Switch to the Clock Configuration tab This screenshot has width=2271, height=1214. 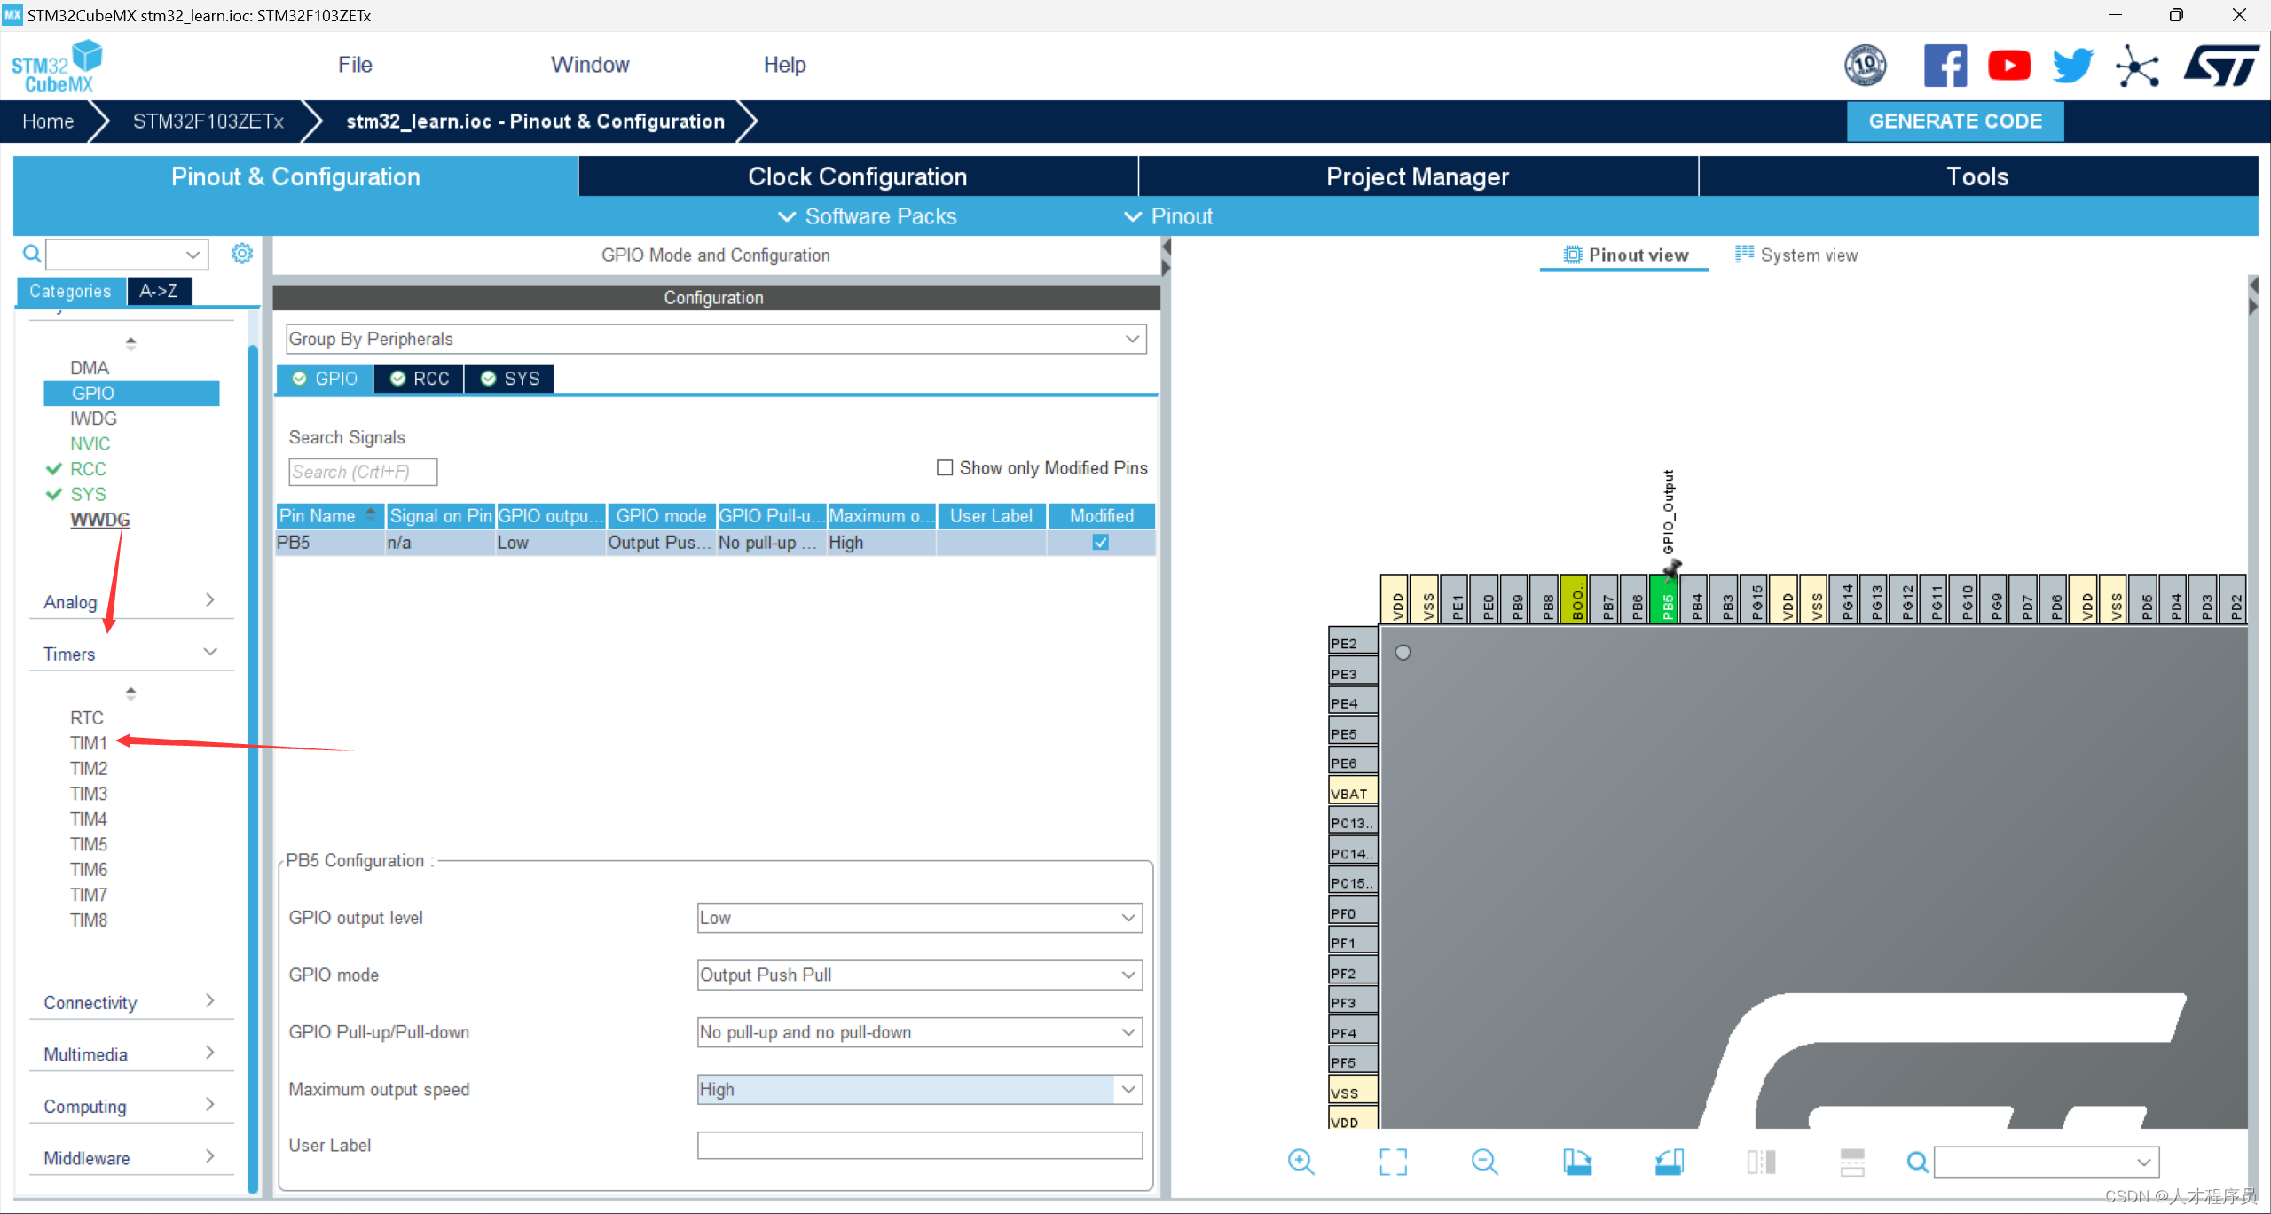click(857, 176)
